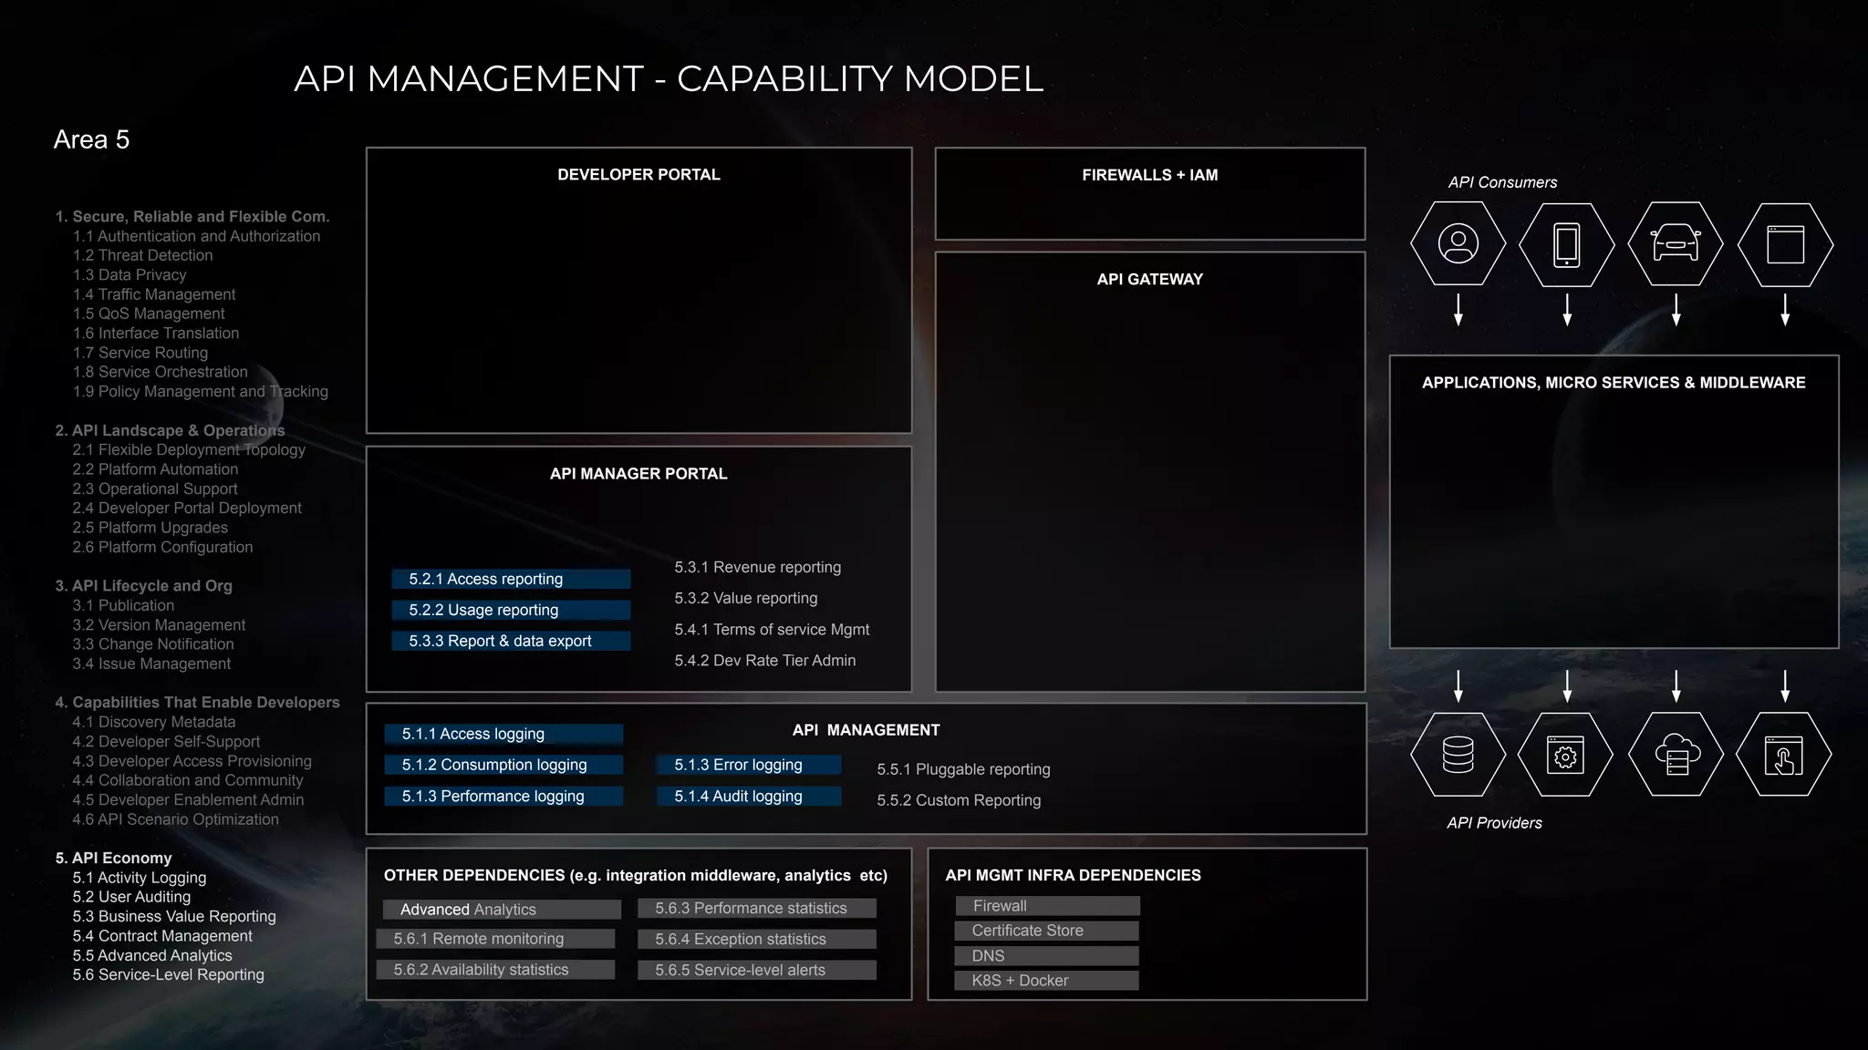The height and width of the screenshot is (1050, 1868).
Task: Select 5.1 Activity Logging in the outline
Action: pos(140,878)
